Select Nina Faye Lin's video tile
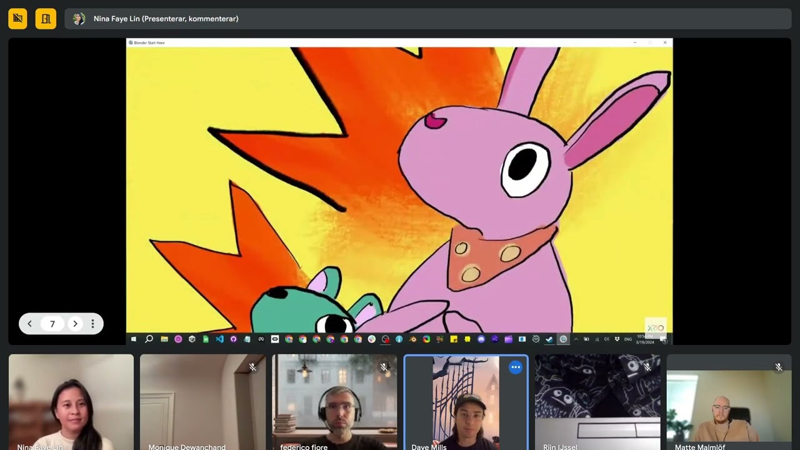This screenshot has height=450, width=800. [71, 402]
